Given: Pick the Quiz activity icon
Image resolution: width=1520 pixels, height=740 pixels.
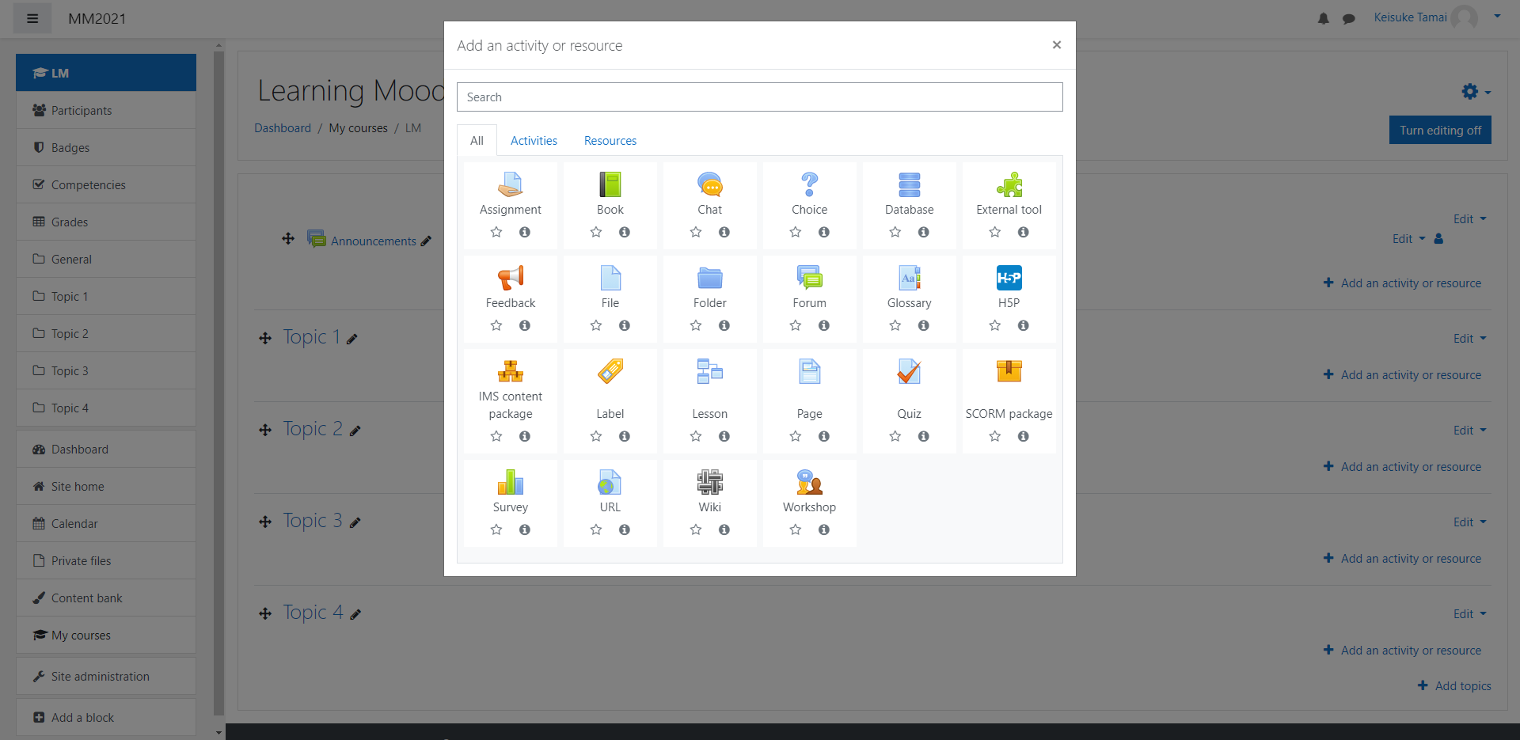Looking at the screenshot, I should tap(910, 371).
